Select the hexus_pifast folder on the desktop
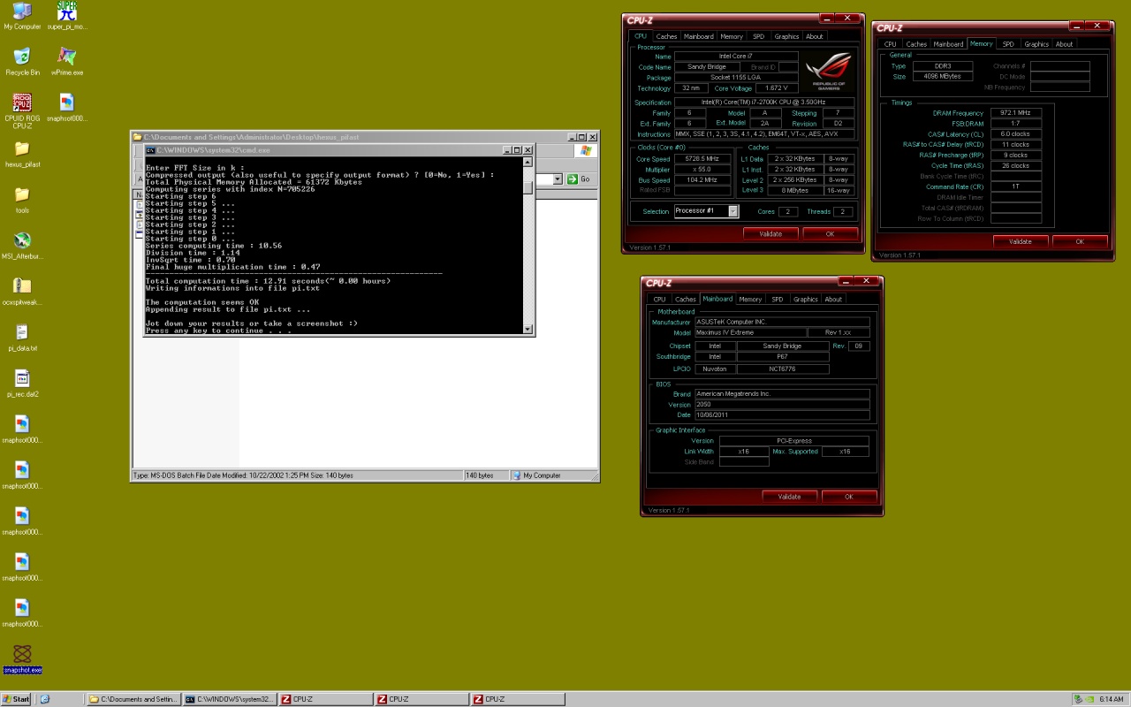Screen dimensions: 1131x707 click(x=22, y=148)
